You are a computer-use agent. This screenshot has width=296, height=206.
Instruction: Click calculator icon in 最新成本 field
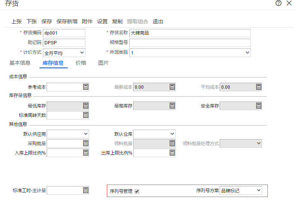pos(172,87)
